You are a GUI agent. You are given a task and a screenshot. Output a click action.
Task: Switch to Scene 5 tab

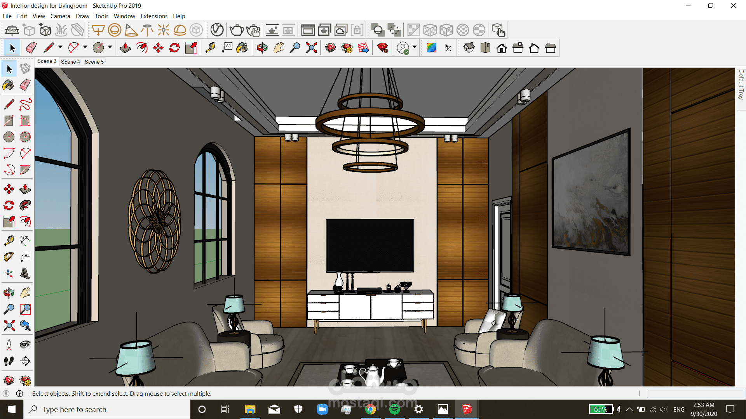click(94, 61)
